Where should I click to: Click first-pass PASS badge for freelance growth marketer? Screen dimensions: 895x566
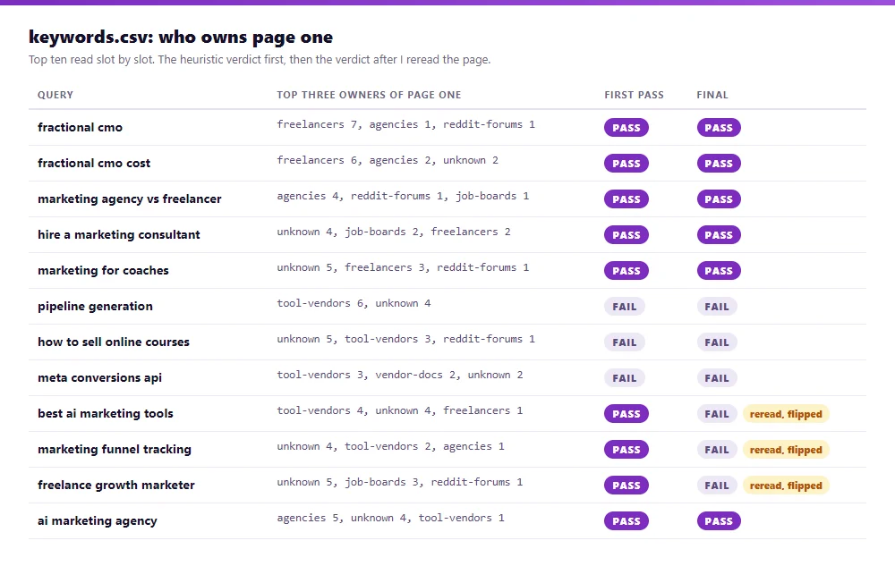coord(626,486)
